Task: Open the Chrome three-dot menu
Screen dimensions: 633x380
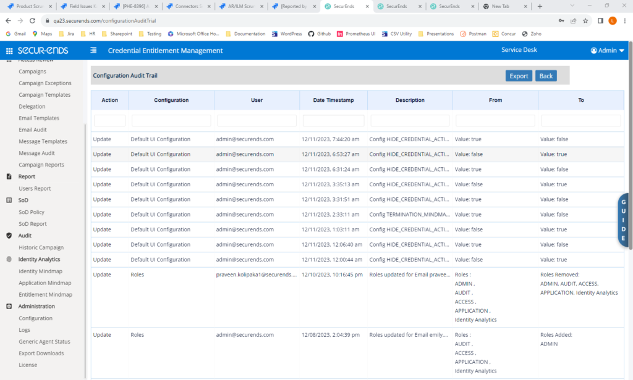Action: (625, 20)
